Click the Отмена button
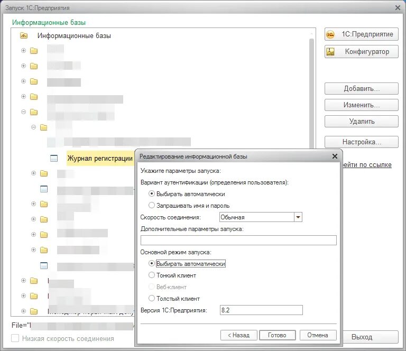 318,335
